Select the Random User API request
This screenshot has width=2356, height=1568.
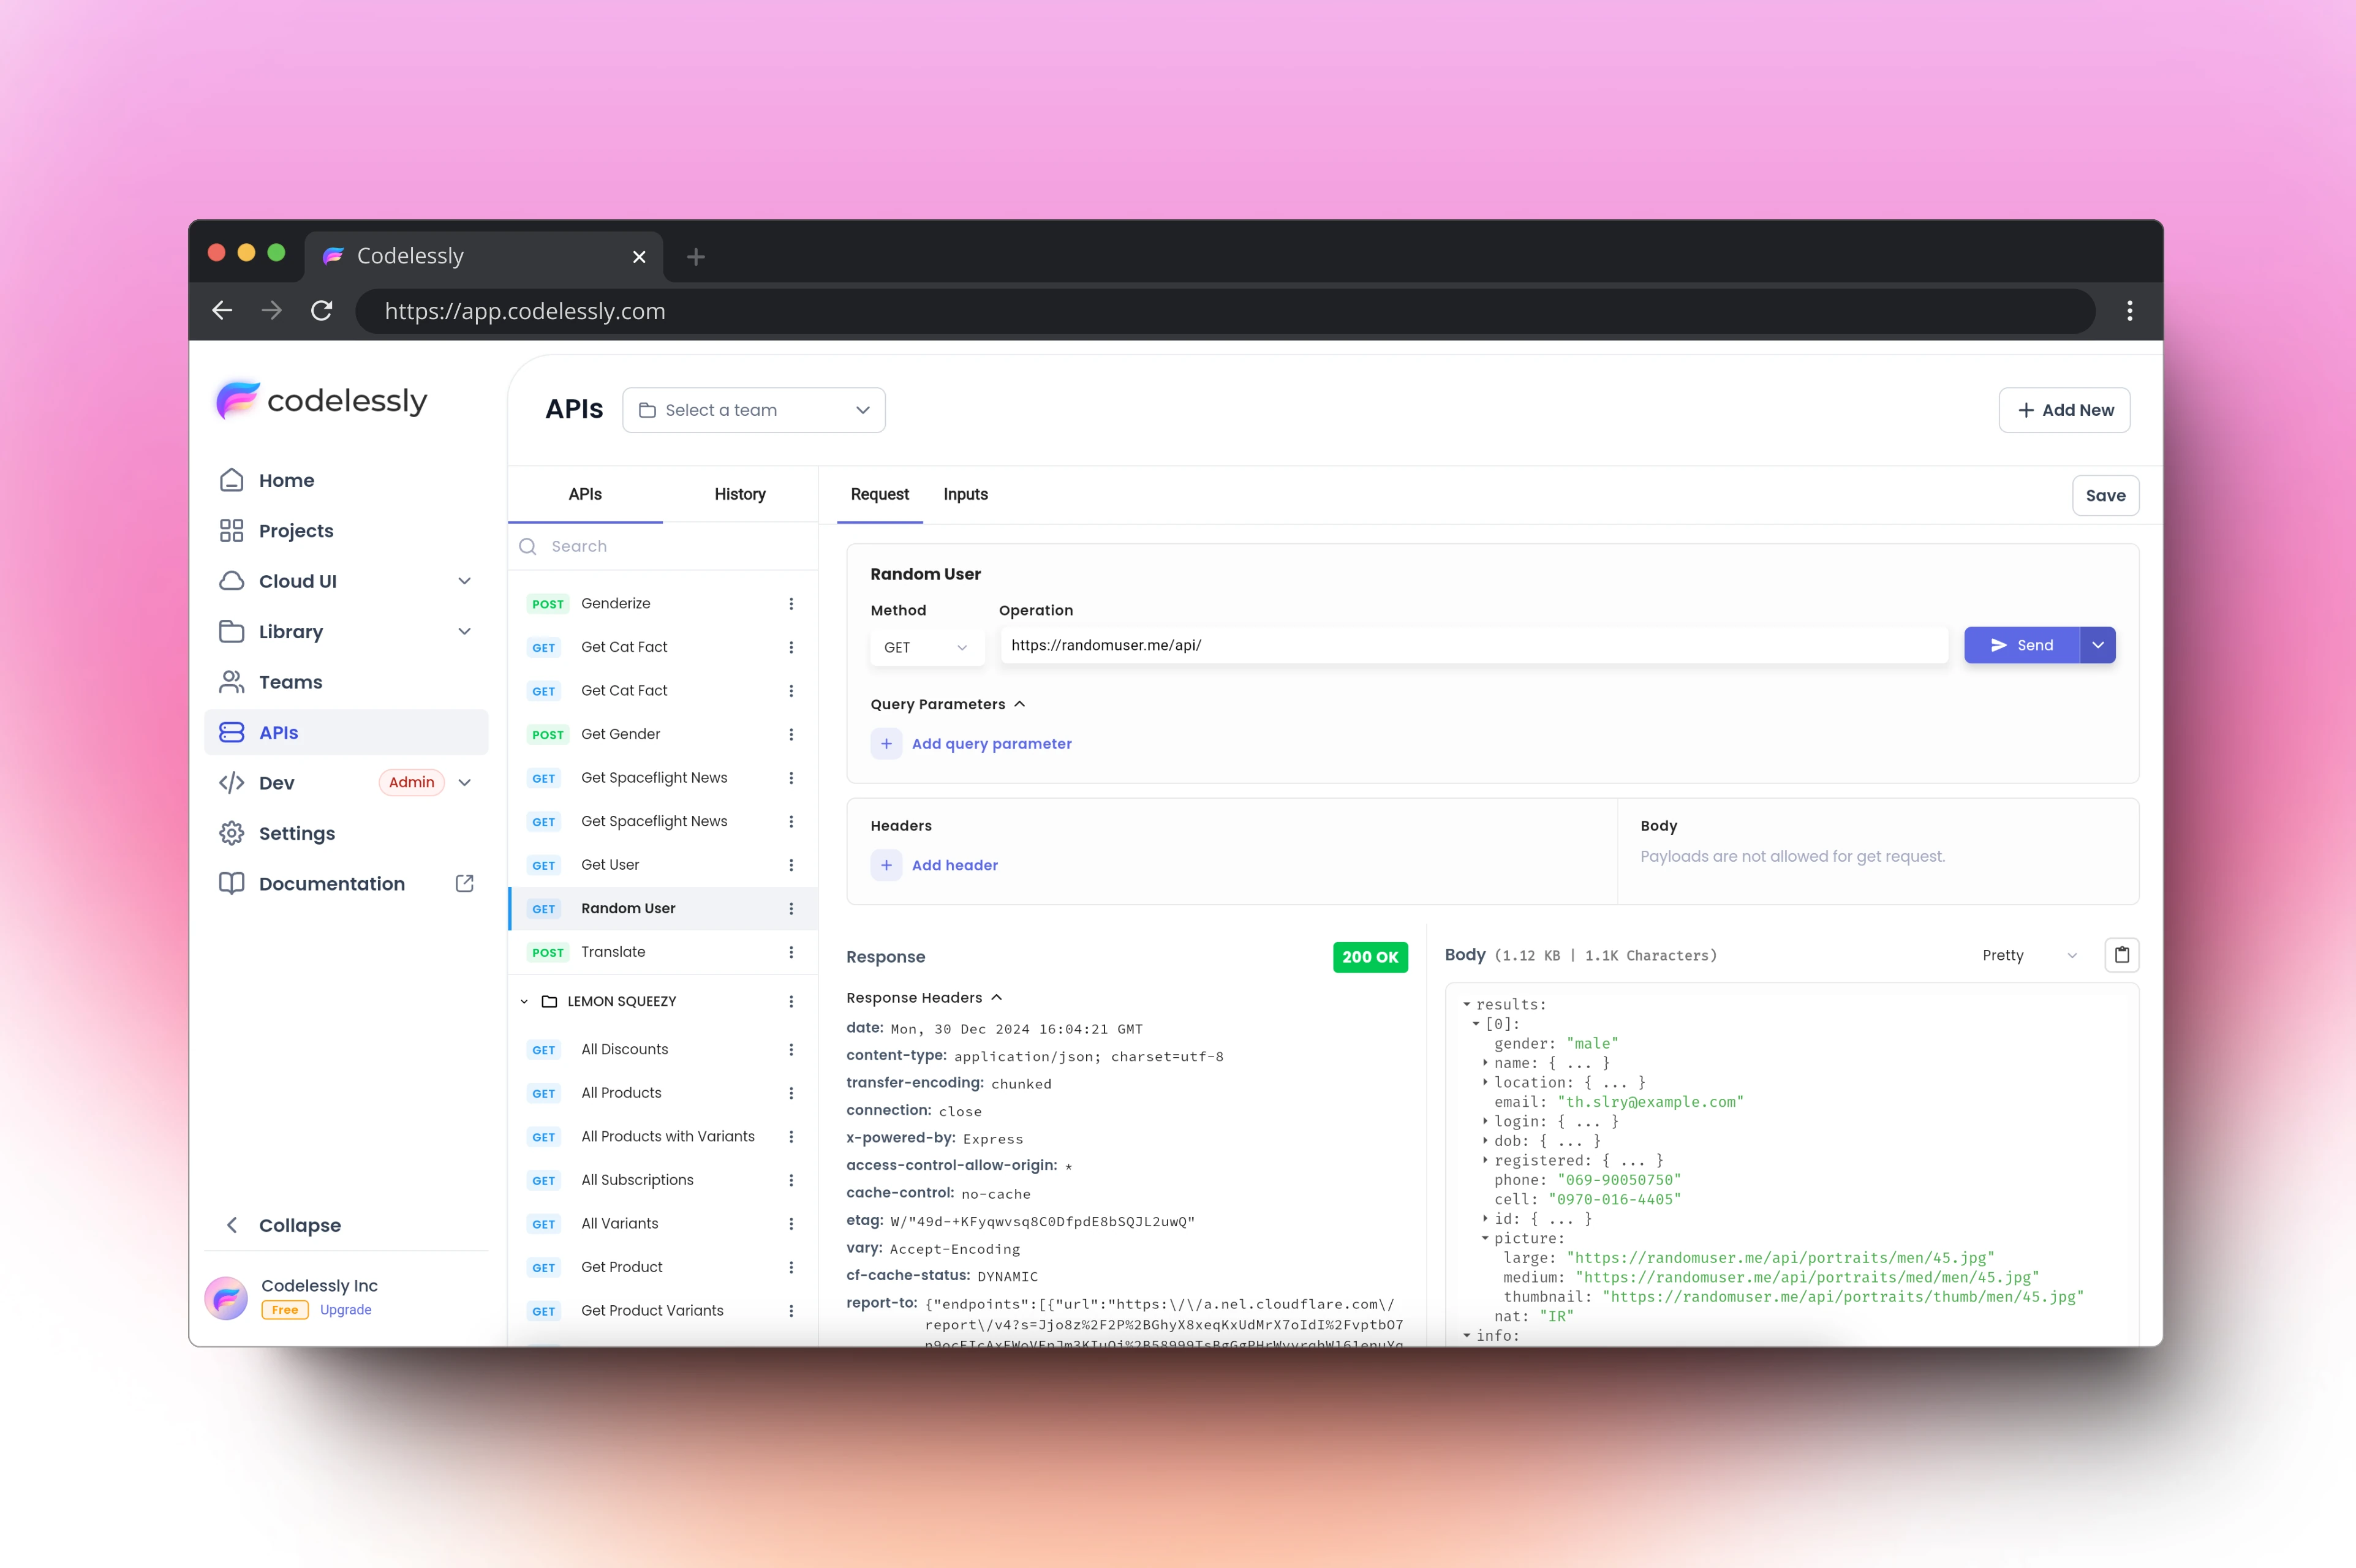tap(628, 908)
